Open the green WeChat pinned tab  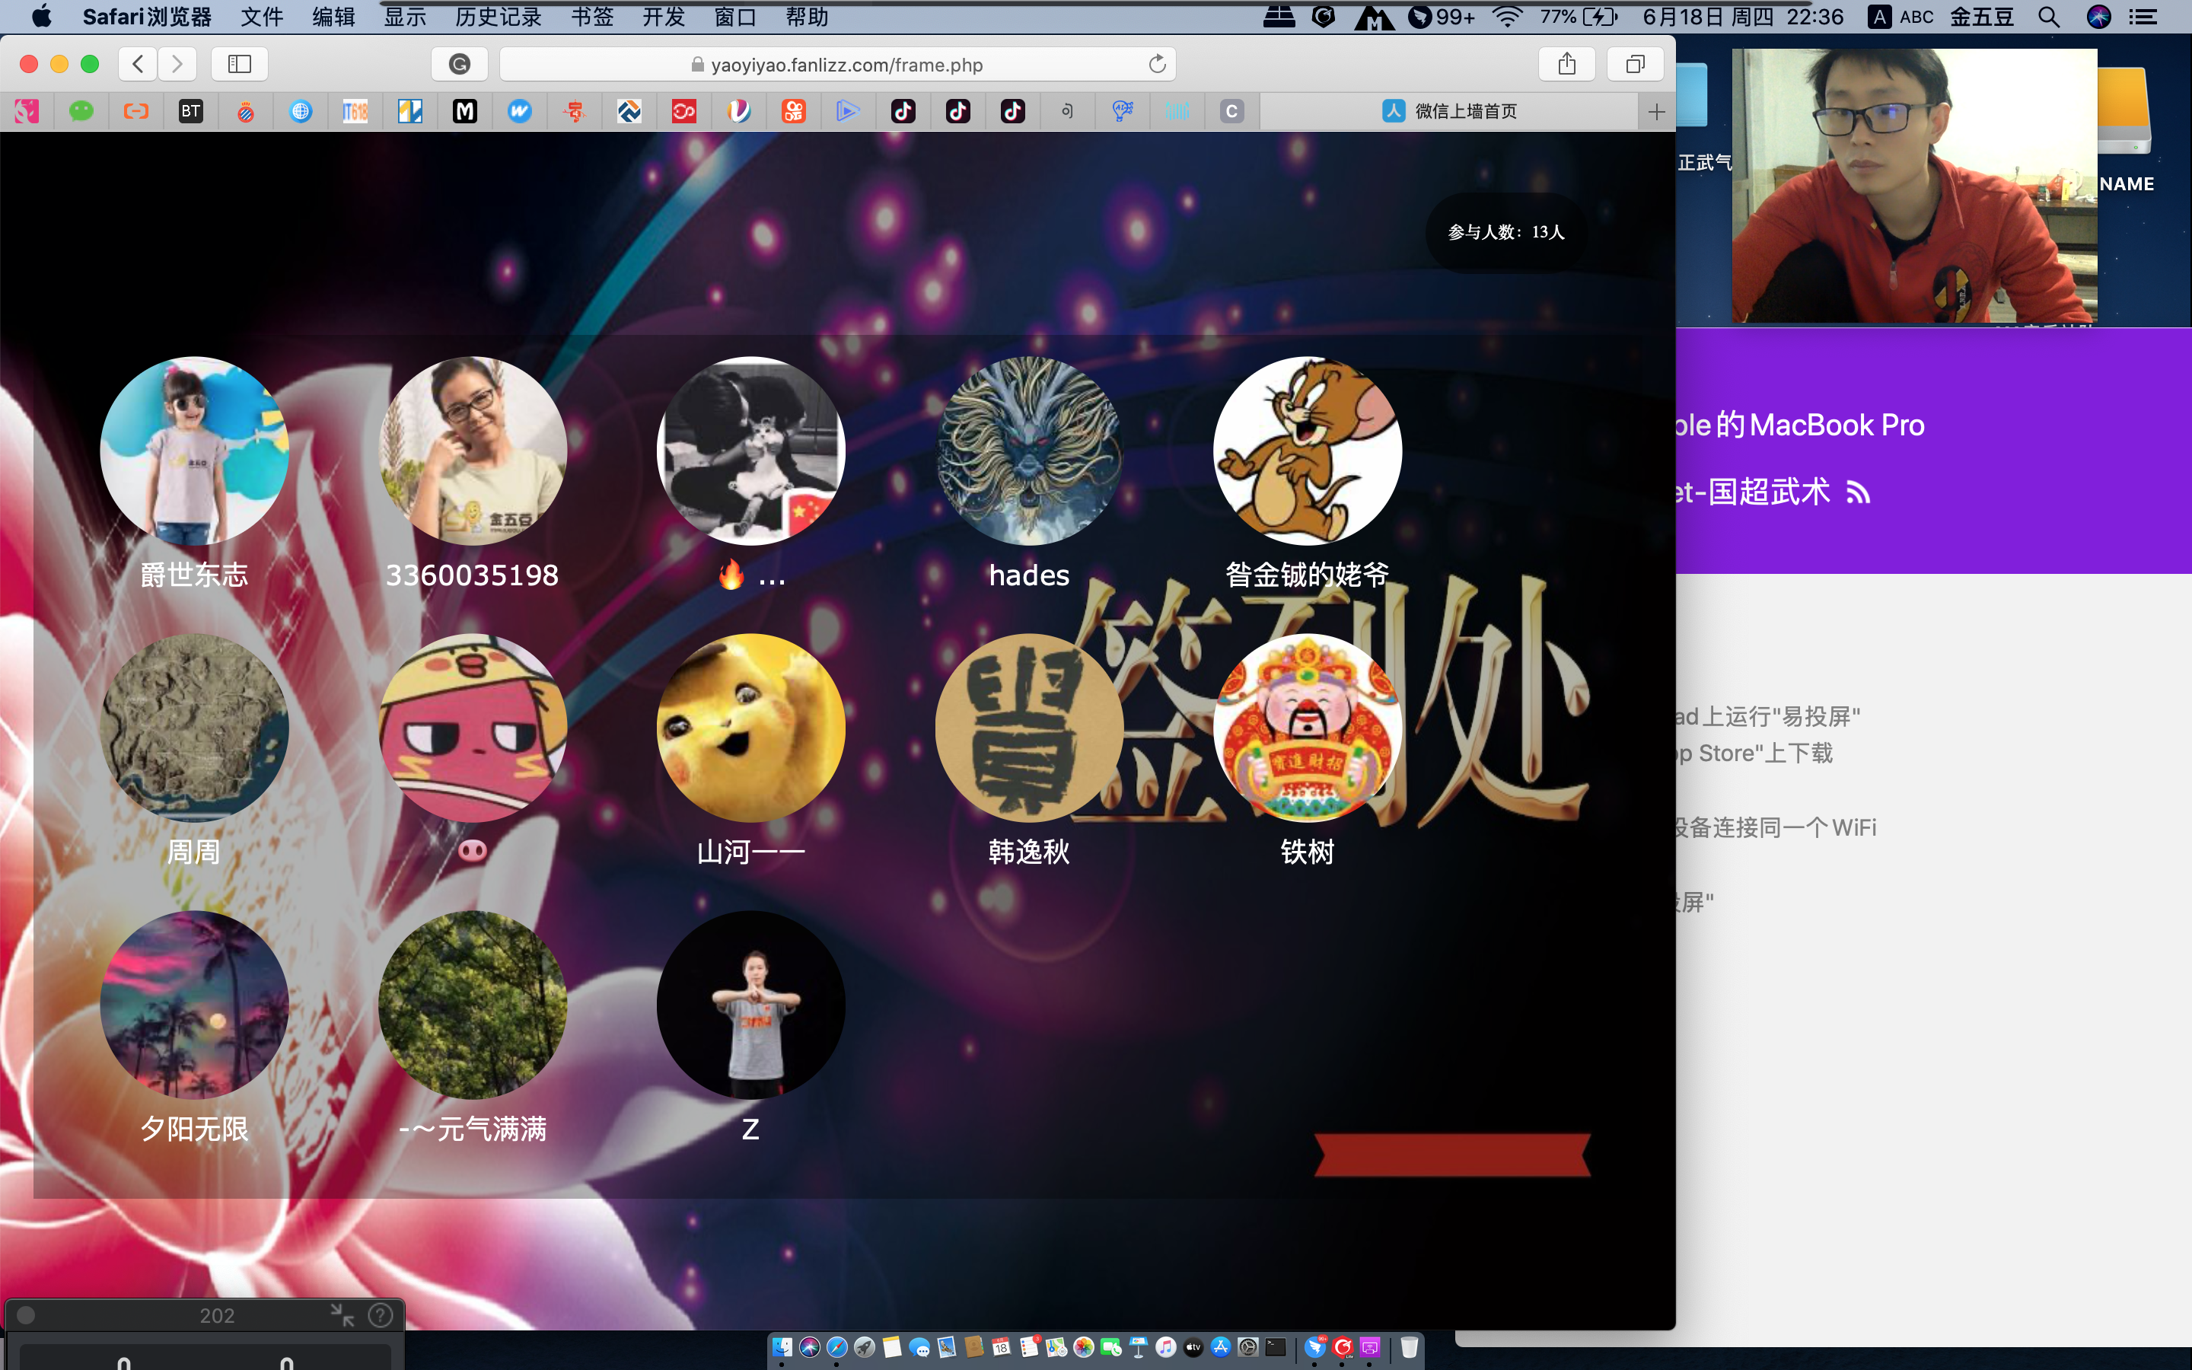(x=81, y=111)
